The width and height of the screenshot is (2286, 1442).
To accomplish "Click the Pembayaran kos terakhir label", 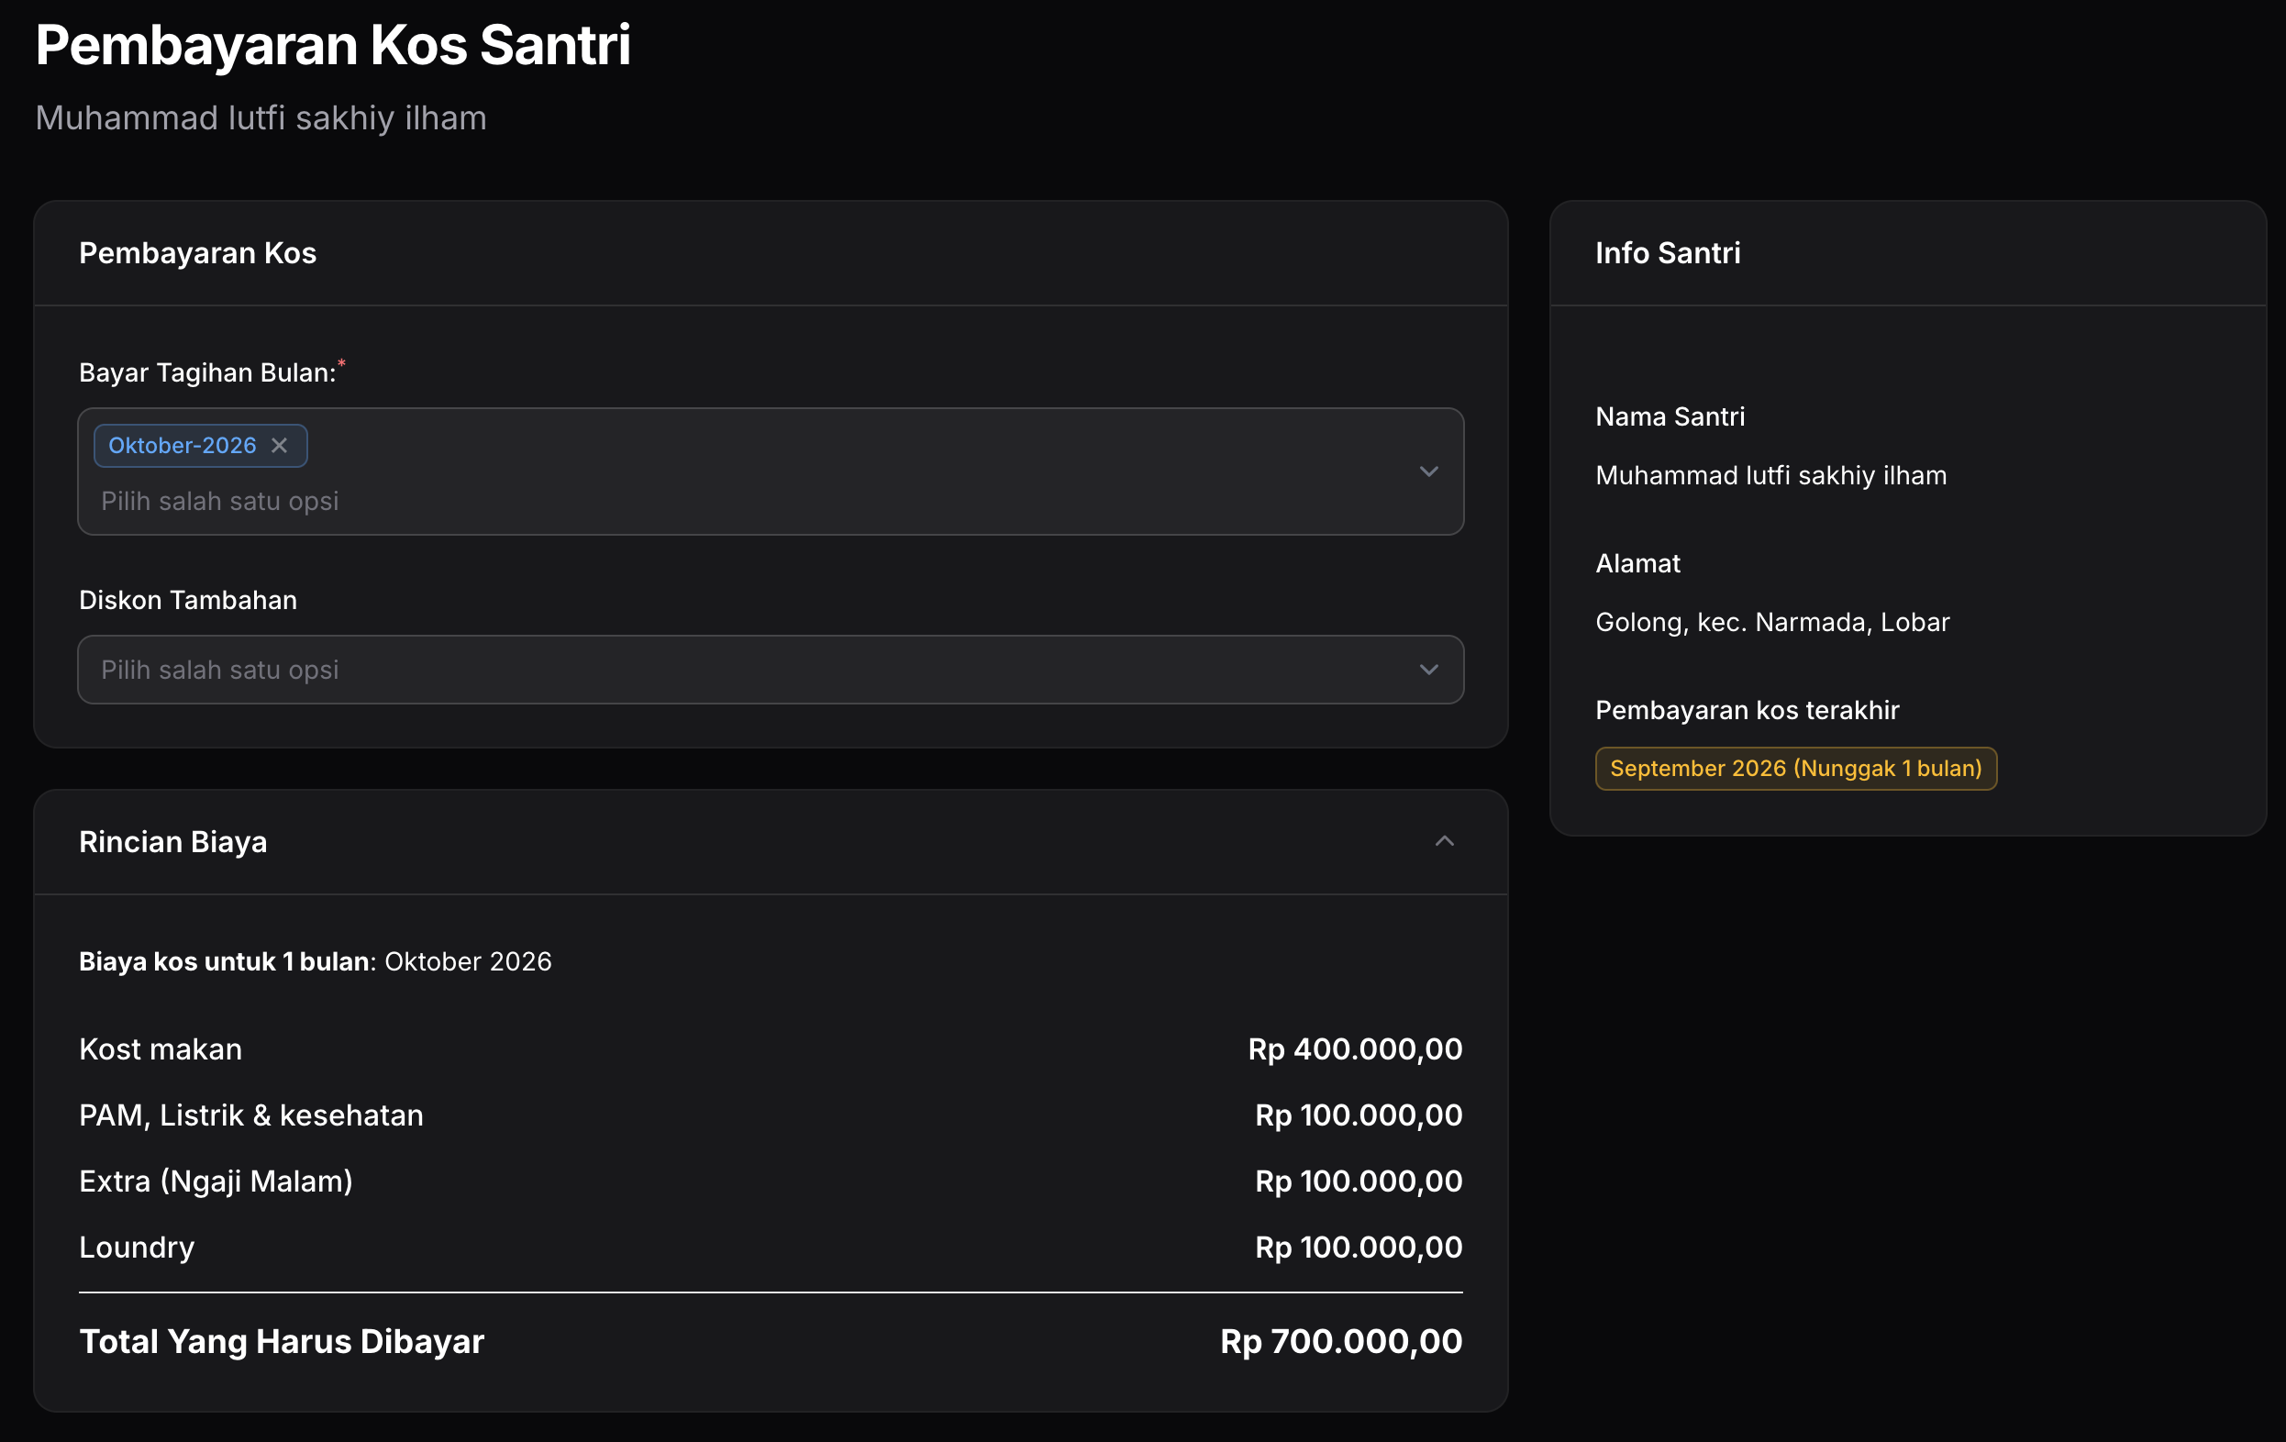I will (1747, 709).
